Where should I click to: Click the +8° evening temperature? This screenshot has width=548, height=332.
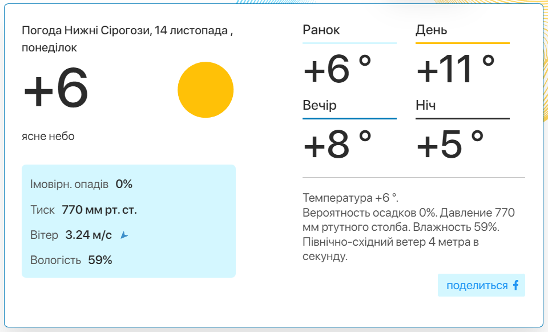[337, 144]
